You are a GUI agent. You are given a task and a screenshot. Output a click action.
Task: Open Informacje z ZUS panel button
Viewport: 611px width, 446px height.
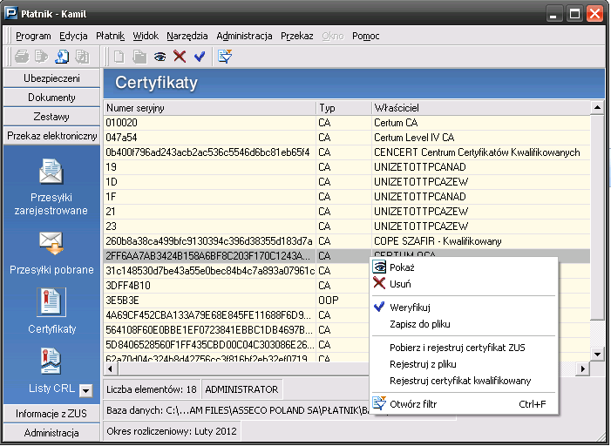click(51, 413)
